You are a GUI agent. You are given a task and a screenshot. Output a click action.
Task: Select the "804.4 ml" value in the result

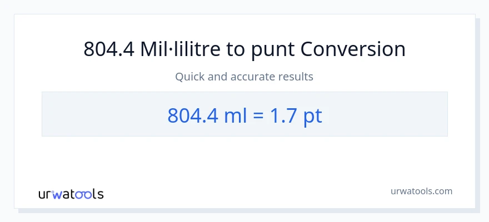pyautogui.click(x=202, y=115)
